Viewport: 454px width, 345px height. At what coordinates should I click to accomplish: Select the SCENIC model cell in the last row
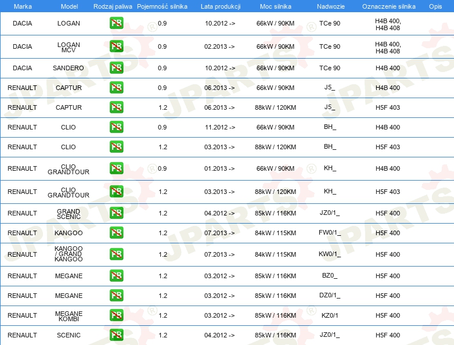69,335
